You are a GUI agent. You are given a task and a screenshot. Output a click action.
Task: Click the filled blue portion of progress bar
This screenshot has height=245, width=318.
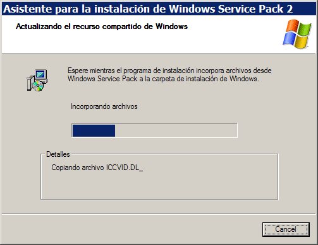point(94,130)
